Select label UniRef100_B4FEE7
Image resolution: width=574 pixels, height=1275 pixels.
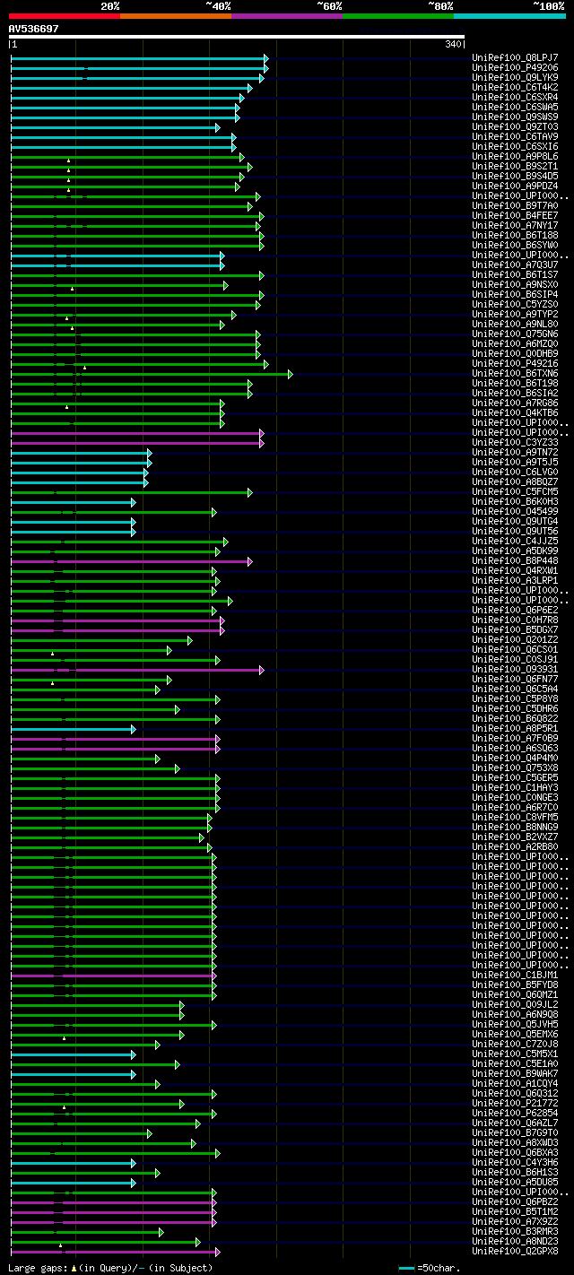click(x=516, y=215)
